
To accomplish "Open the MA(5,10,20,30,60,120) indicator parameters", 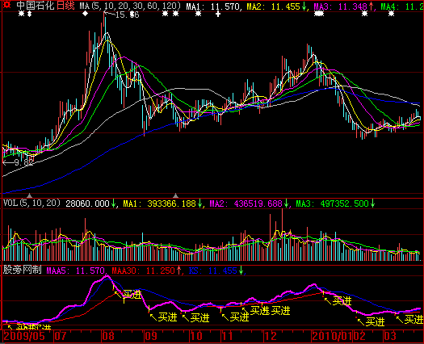I will (130, 6).
